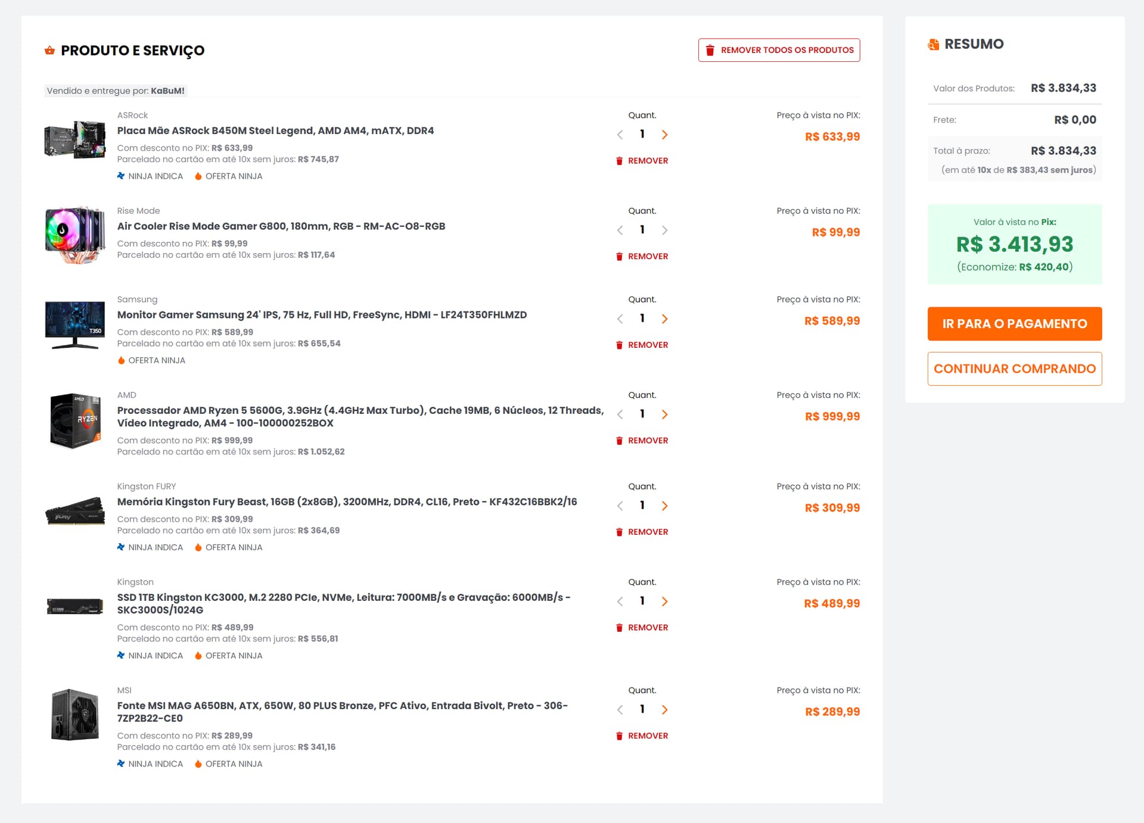Viewport: 1144px width, 823px height.
Task: Remove the AMD Ryzen 5 5600G processor
Action: [x=642, y=441]
